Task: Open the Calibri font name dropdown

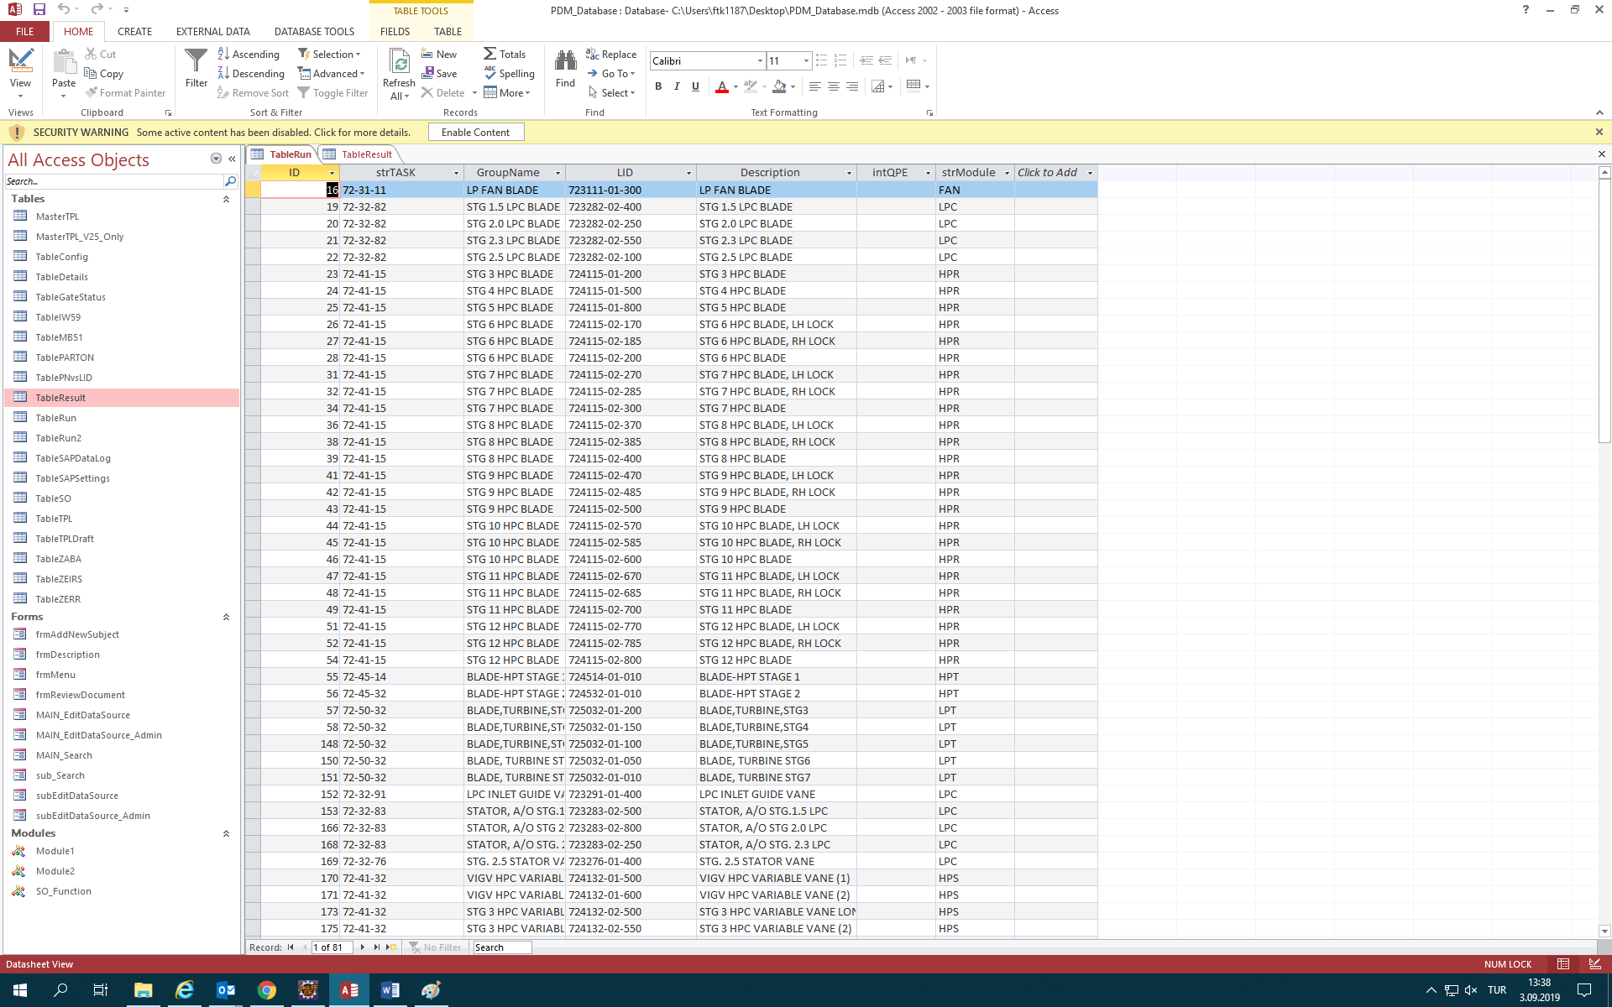Action: [760, 61]
